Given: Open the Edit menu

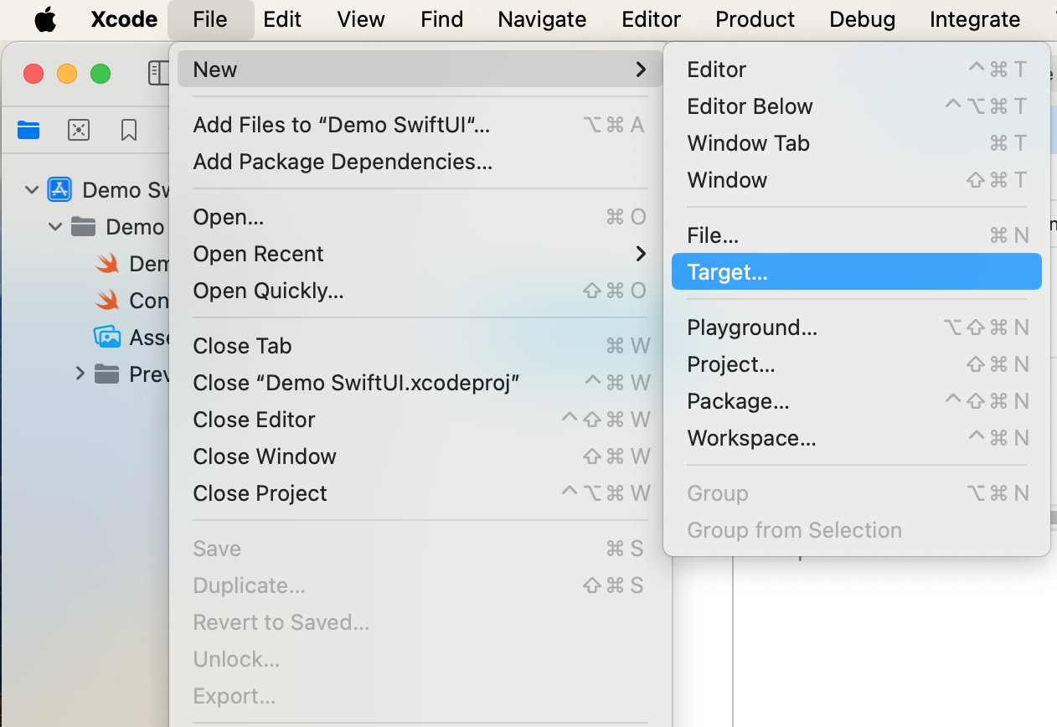Looking at the screenshot, I should pos(282,19).
